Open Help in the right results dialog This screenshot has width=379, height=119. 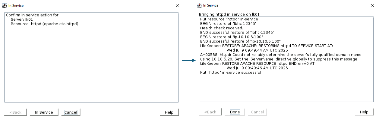click(x=364, y=112)
